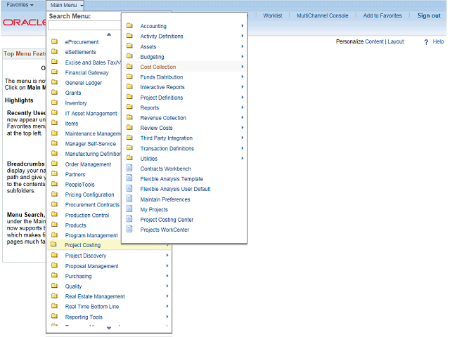Expand Third Party Integration submenu arrow
Viewport: 450px width, 337px height.
(x=242, y=138)
